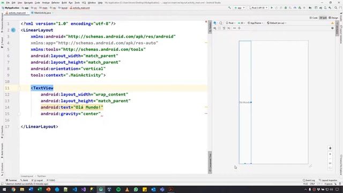Open the Tools menu

77,3
